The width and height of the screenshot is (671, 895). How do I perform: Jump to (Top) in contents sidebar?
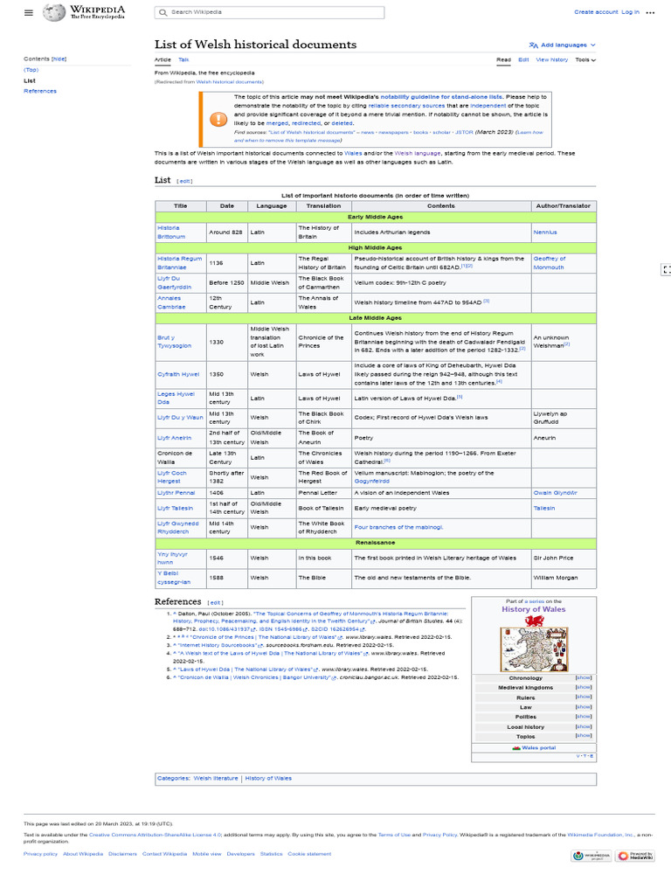pyautogui.click(x=31, y=70)
